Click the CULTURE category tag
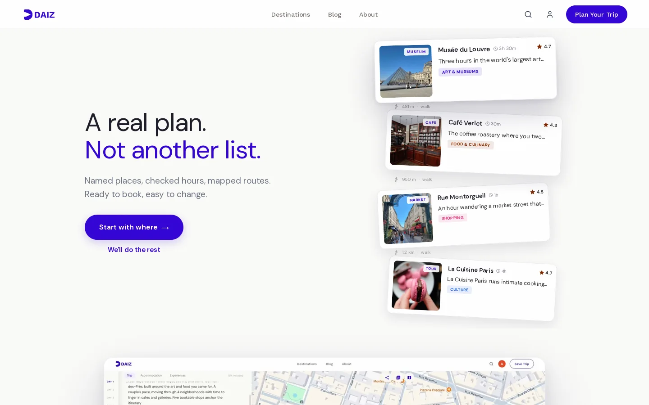Screen dimensions: 649x405 point(459,290)
